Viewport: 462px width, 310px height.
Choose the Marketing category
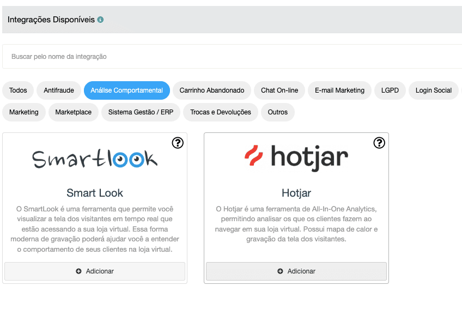point(24,112)
